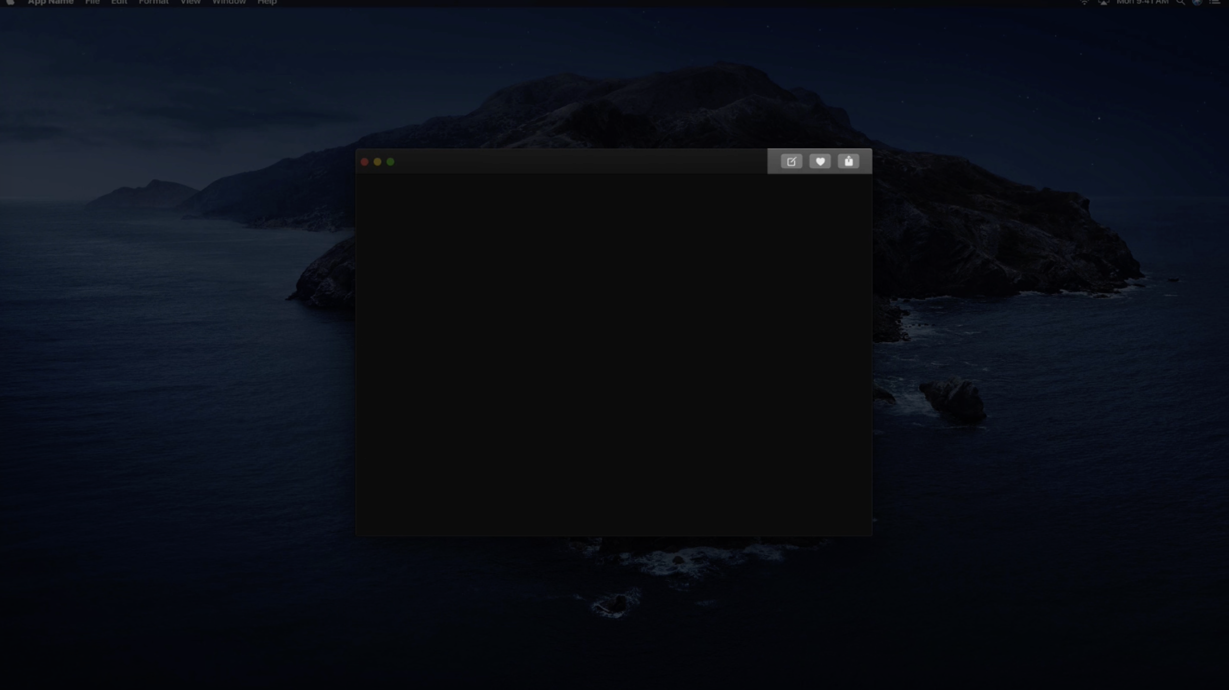This screenshot has height=690, width=1229.
Task: Click the Siri icon in menu bar
Action: pos(1197,2)
